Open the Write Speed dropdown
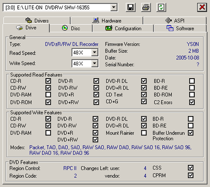210x187 pixels. pyautogui.click(x=95, y=63)
